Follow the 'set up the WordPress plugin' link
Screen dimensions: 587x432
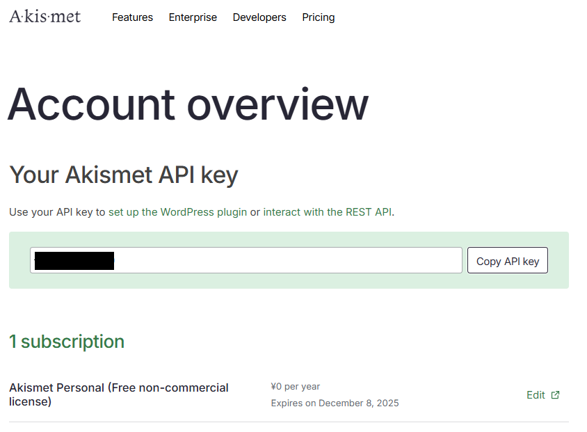[x=178, y=212]
